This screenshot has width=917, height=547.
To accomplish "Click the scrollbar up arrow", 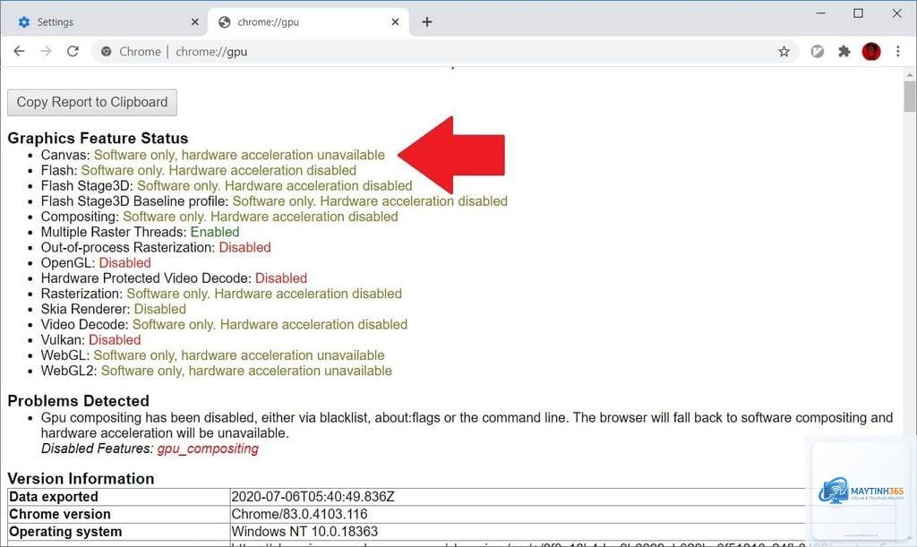I will (910, 75).
